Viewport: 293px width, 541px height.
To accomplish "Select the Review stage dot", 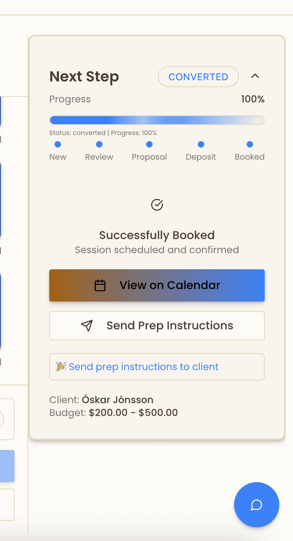I will tap(99, 144).
